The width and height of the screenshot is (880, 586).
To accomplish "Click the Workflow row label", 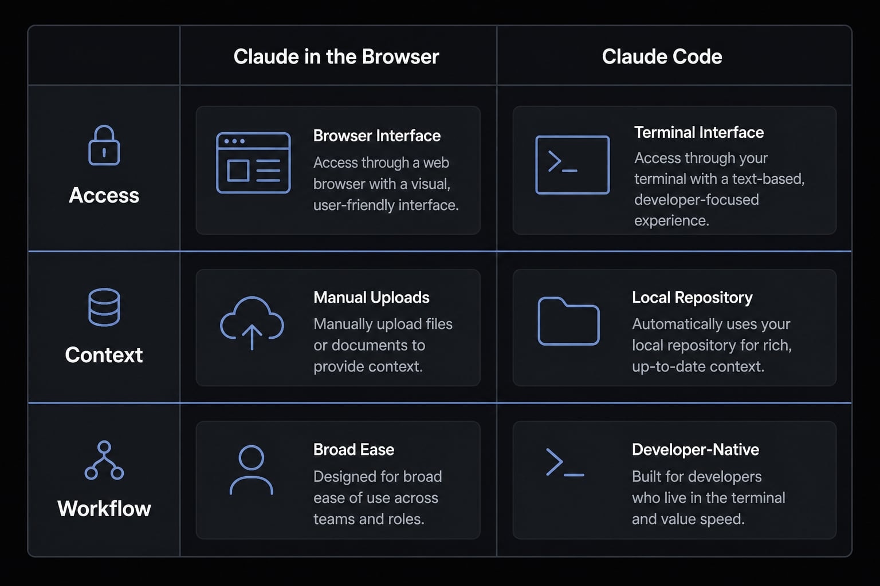I will [104, 508].
